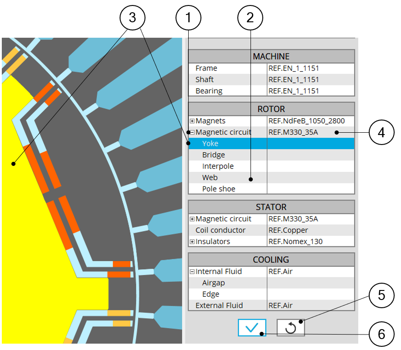Click the Coil conductor value REF.Copper
The height and width of the screenshot is (350, 401).
(x=288, y=230)
